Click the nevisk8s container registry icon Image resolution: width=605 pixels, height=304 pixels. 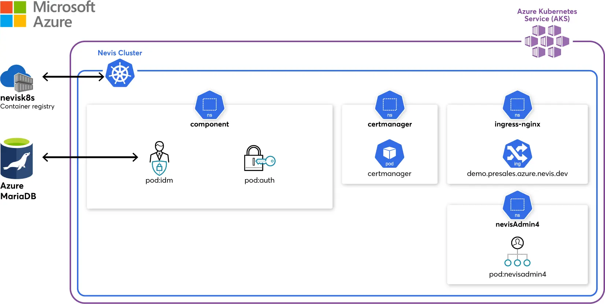(x=17, y=78)
